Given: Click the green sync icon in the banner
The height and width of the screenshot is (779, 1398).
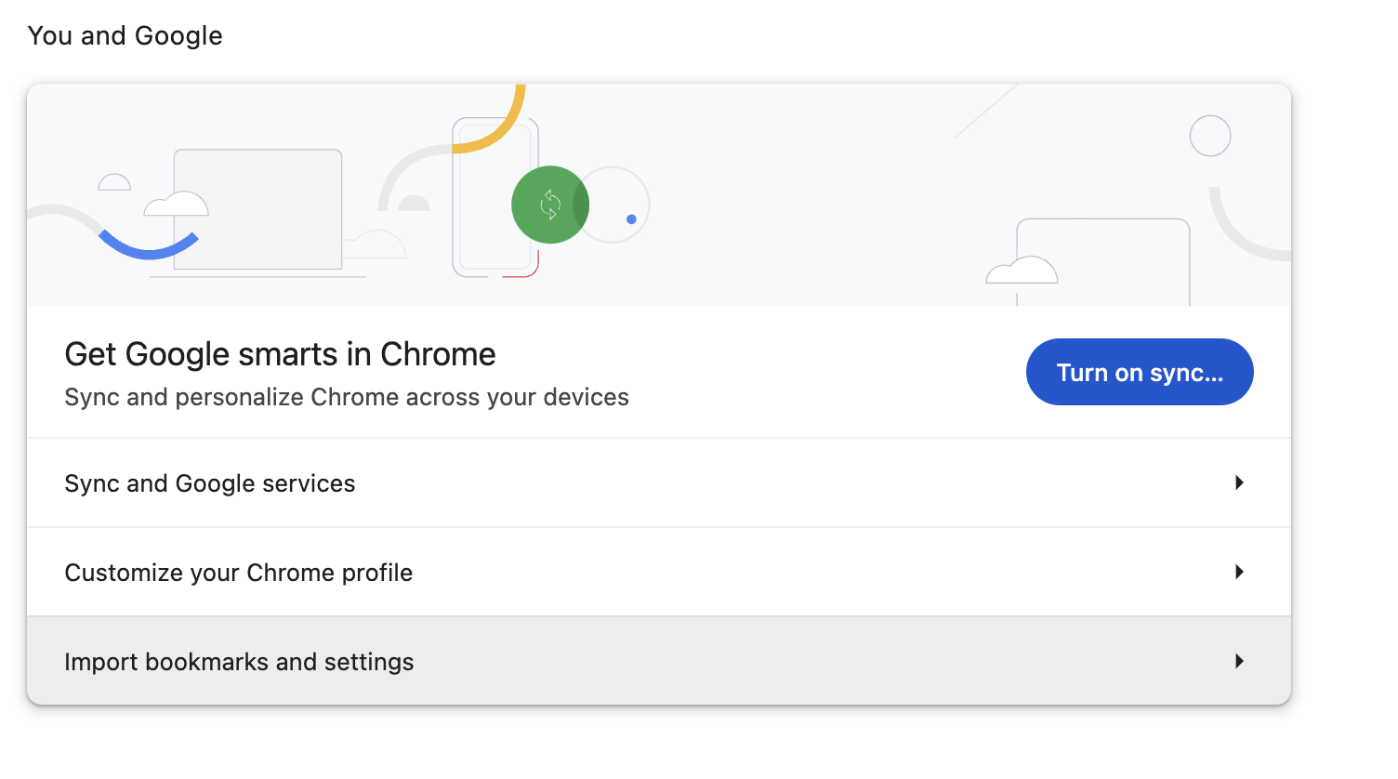Looking at the screenshot, I should (550, 205).
